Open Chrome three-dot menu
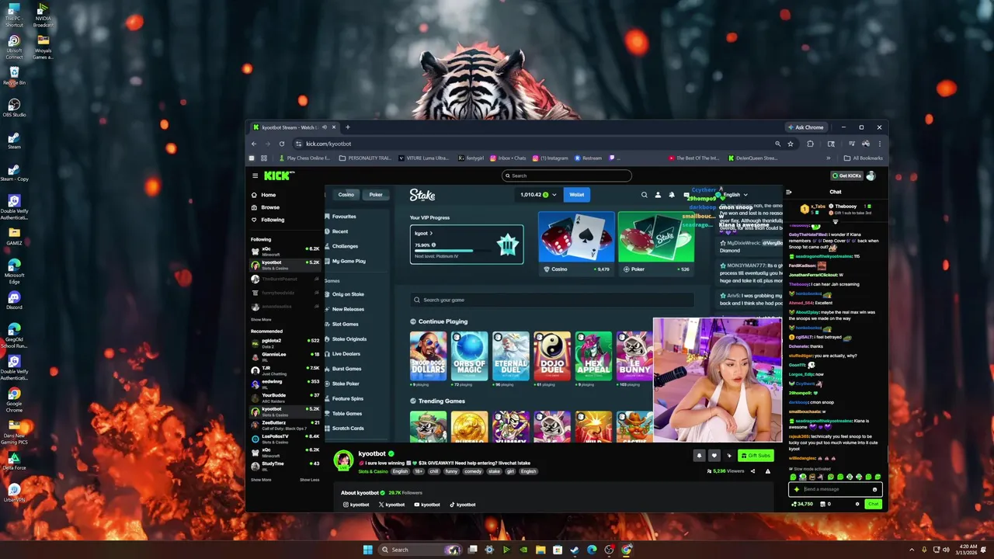994x559 pixels. (879, 144)
